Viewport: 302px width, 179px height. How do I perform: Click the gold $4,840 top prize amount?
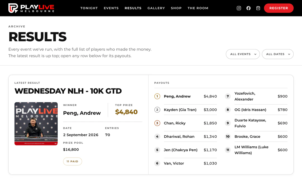[x=126, y=112]
